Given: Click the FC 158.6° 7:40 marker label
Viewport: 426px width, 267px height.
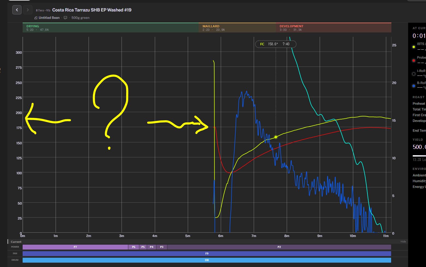Looking at the screenshot, I should pyautogui.click(x=276, y=44).
